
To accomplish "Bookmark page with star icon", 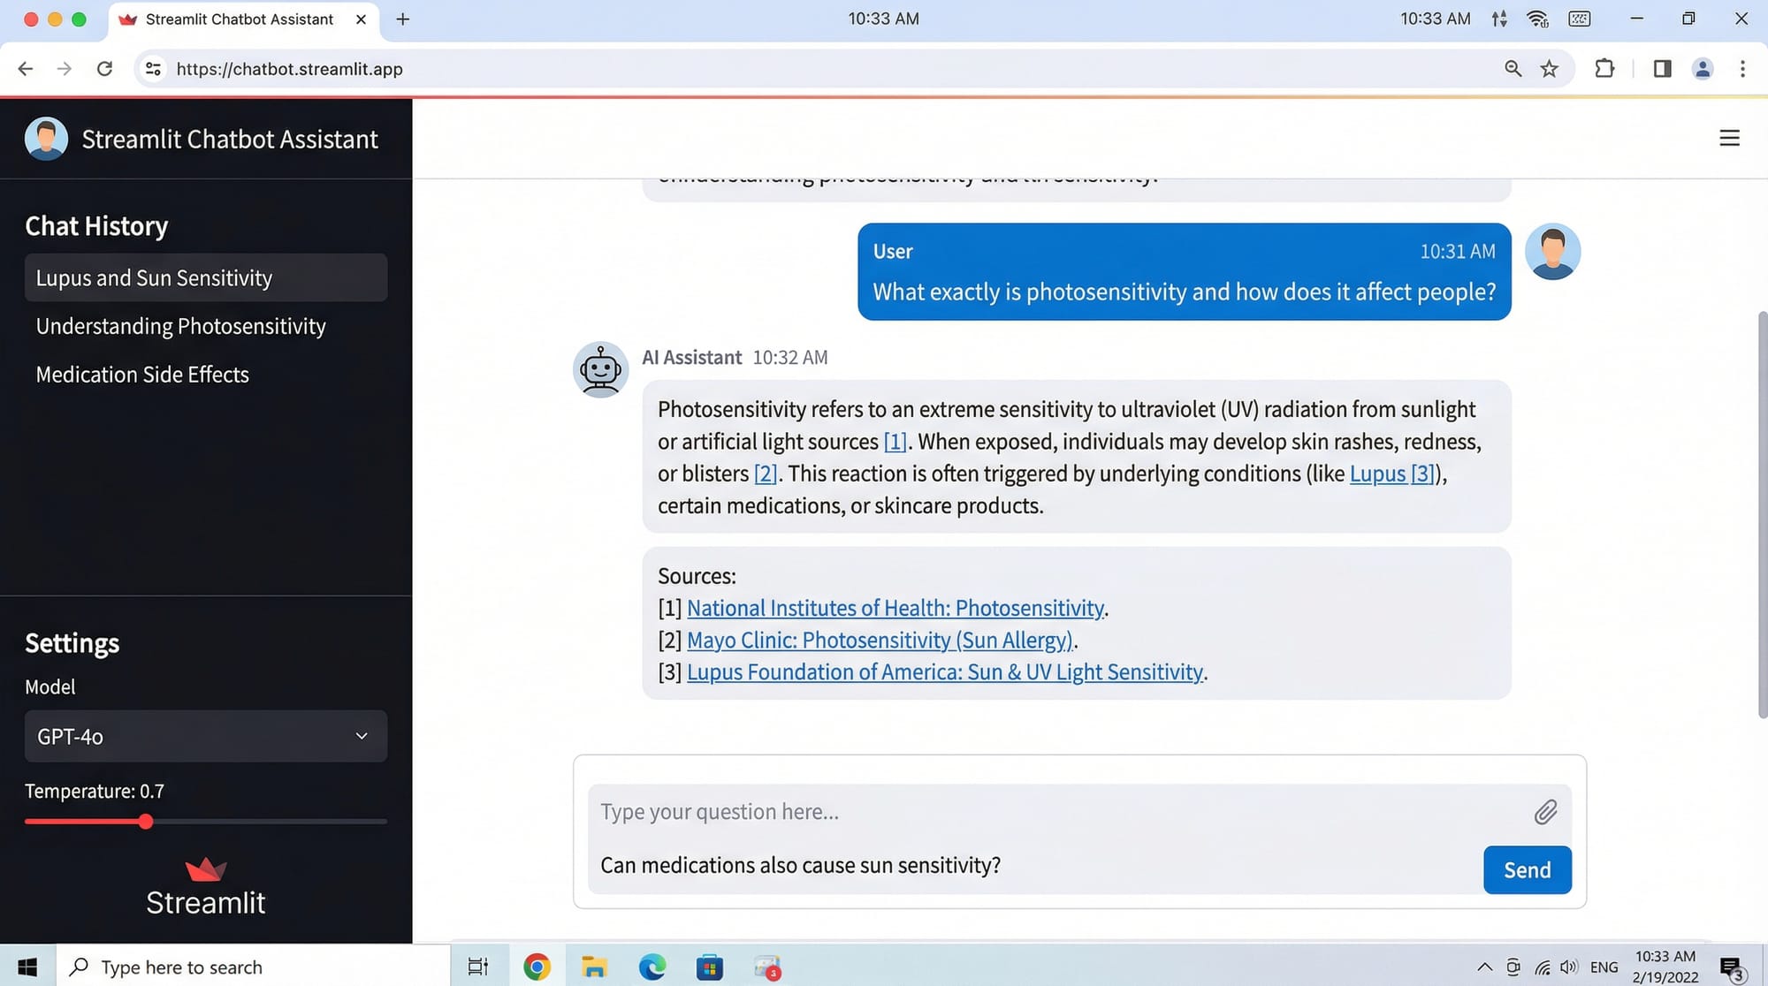I will click(1550, 69).
